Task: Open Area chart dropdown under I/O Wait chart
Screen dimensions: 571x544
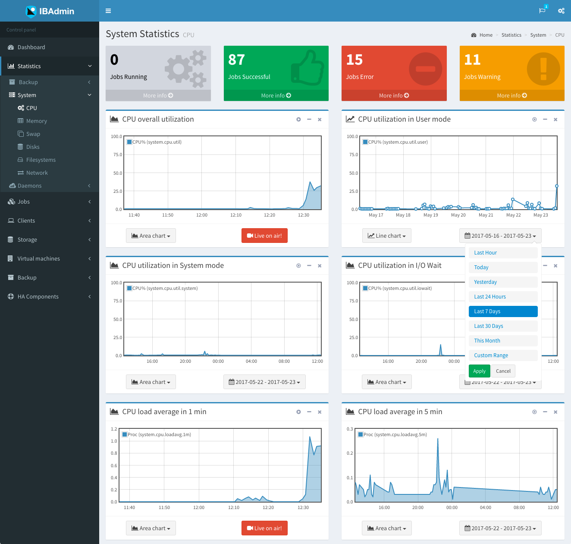Action: tap(387, 382)
